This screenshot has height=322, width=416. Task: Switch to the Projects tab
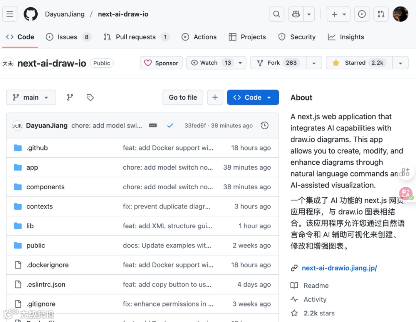(x=247, y=37)
